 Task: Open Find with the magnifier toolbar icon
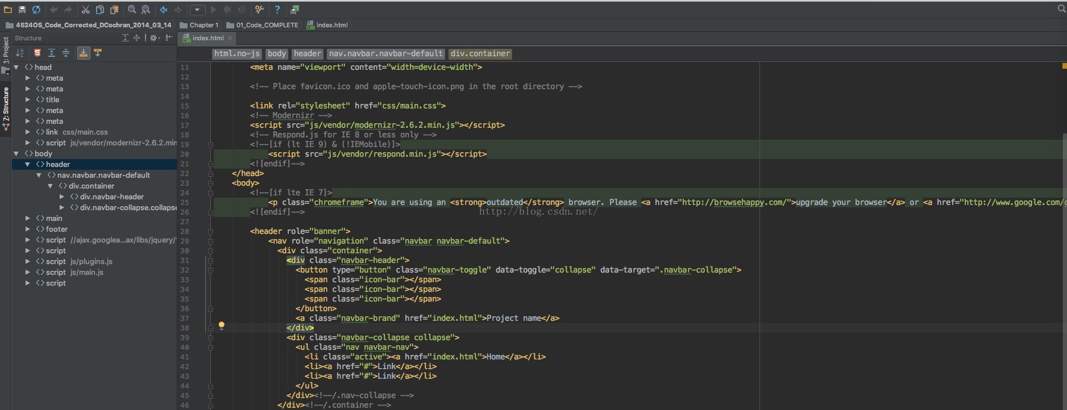pos(132,10)
